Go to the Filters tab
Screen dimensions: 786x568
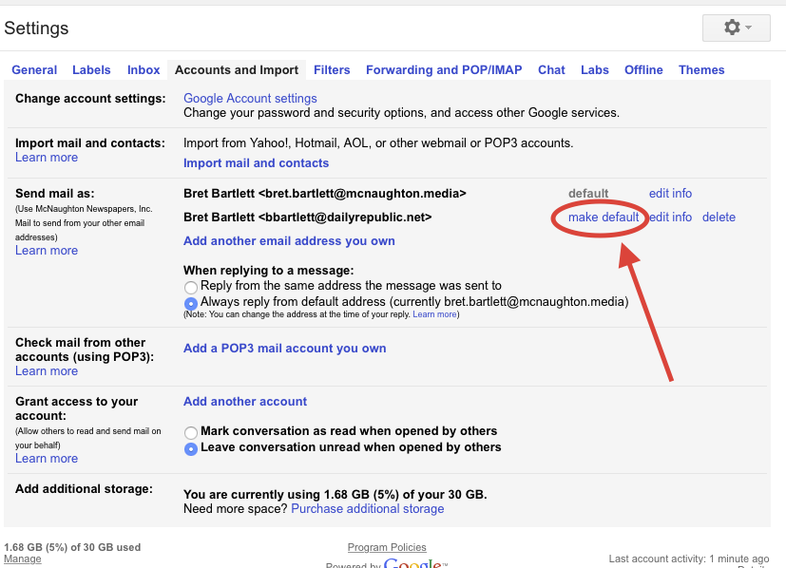(332, 70)
